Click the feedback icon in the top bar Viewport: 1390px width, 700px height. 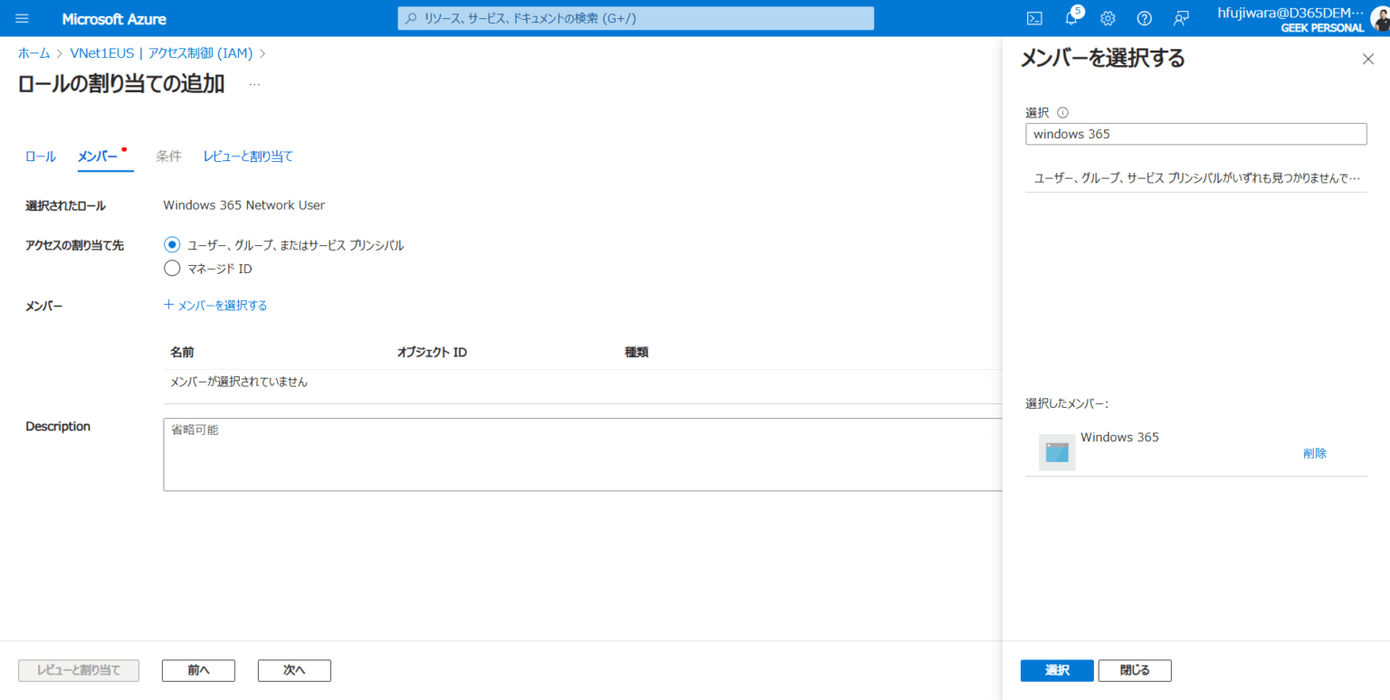click(1180, 18)
